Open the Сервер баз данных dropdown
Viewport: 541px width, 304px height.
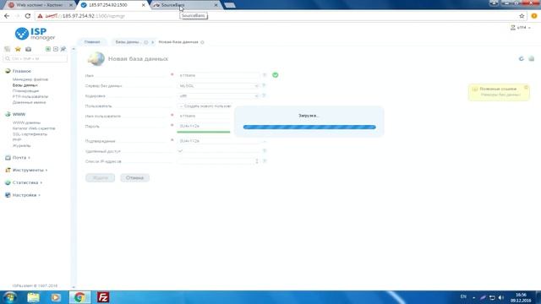click(x=218, y=86)
